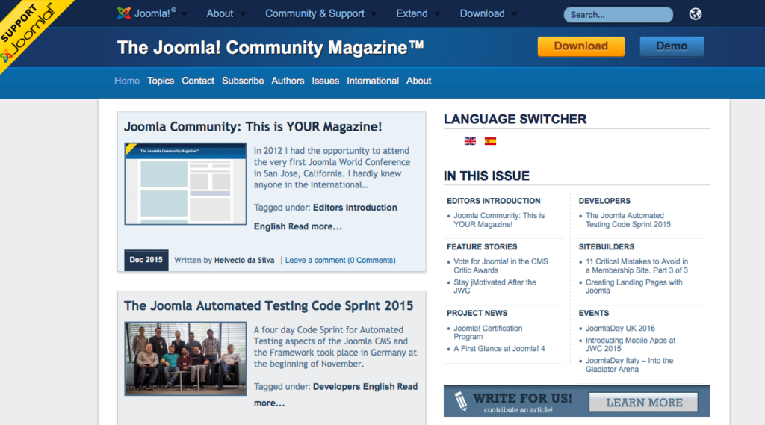
Task: Open the Extend menu
Action: pos(412,13)
